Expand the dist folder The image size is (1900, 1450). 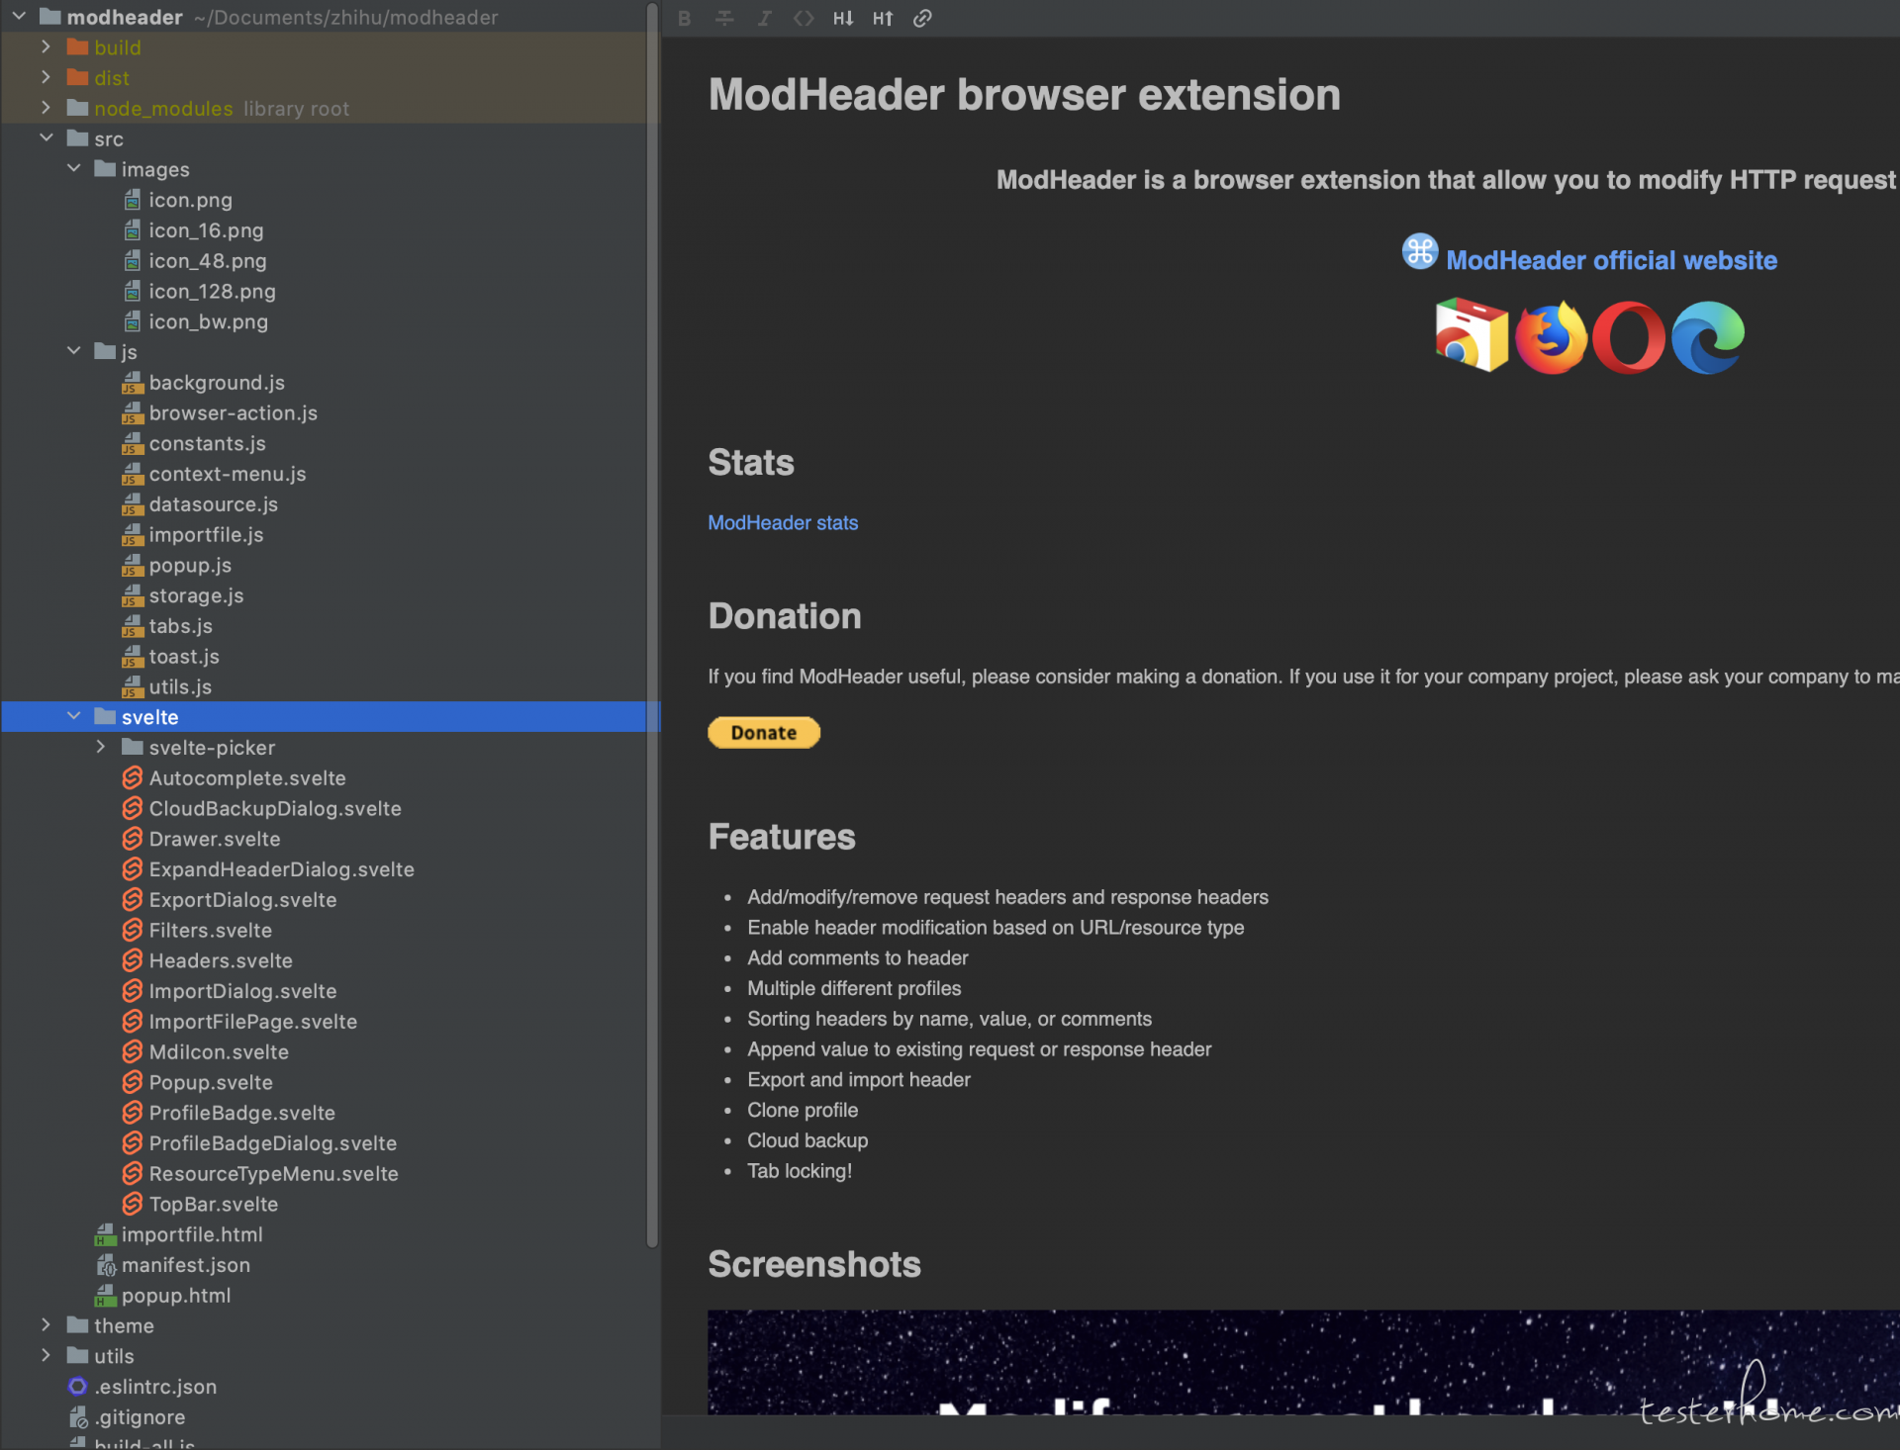(x=46, y=77)
